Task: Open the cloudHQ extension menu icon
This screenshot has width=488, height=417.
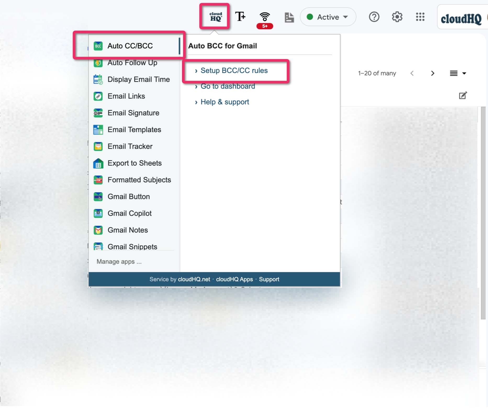Action: pyautogui.click(x=215, y=17)
